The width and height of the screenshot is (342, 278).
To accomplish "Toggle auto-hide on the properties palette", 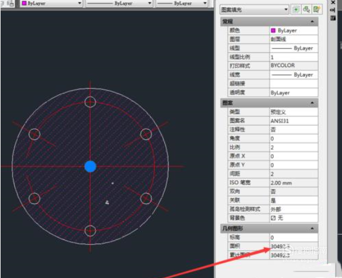I will click(x=333, y=10).
